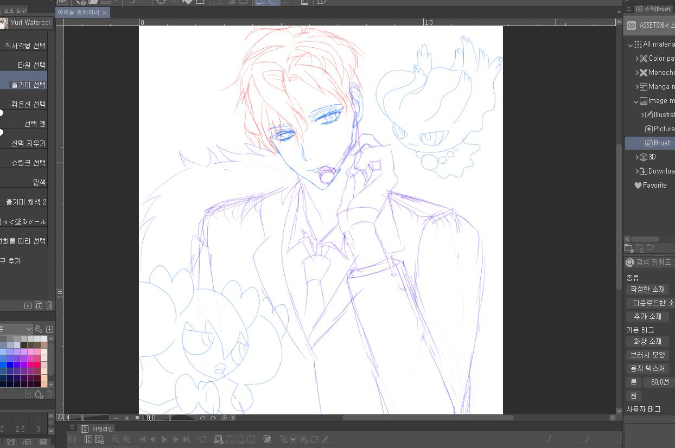Click the 화상 소재 tag button

pos(647,342)
